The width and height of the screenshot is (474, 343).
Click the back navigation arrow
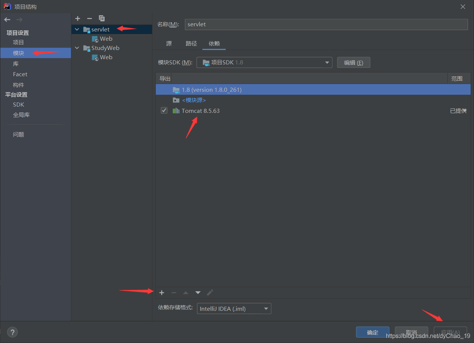pos(7,20)
